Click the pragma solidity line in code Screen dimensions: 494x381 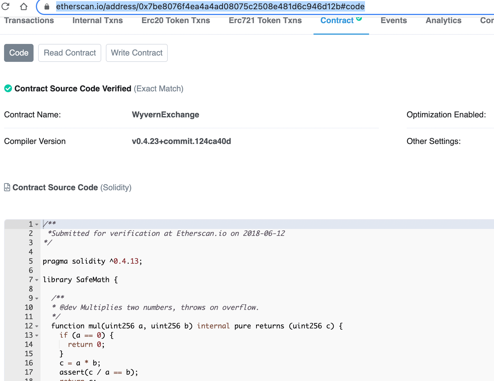click(x=93, y=261)
